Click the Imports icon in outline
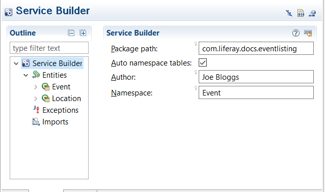 point(36,122)
